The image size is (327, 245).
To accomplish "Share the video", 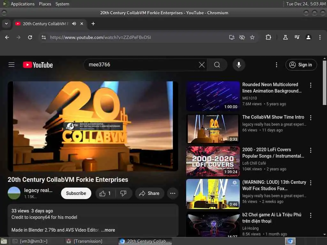I will click(149, 194).
